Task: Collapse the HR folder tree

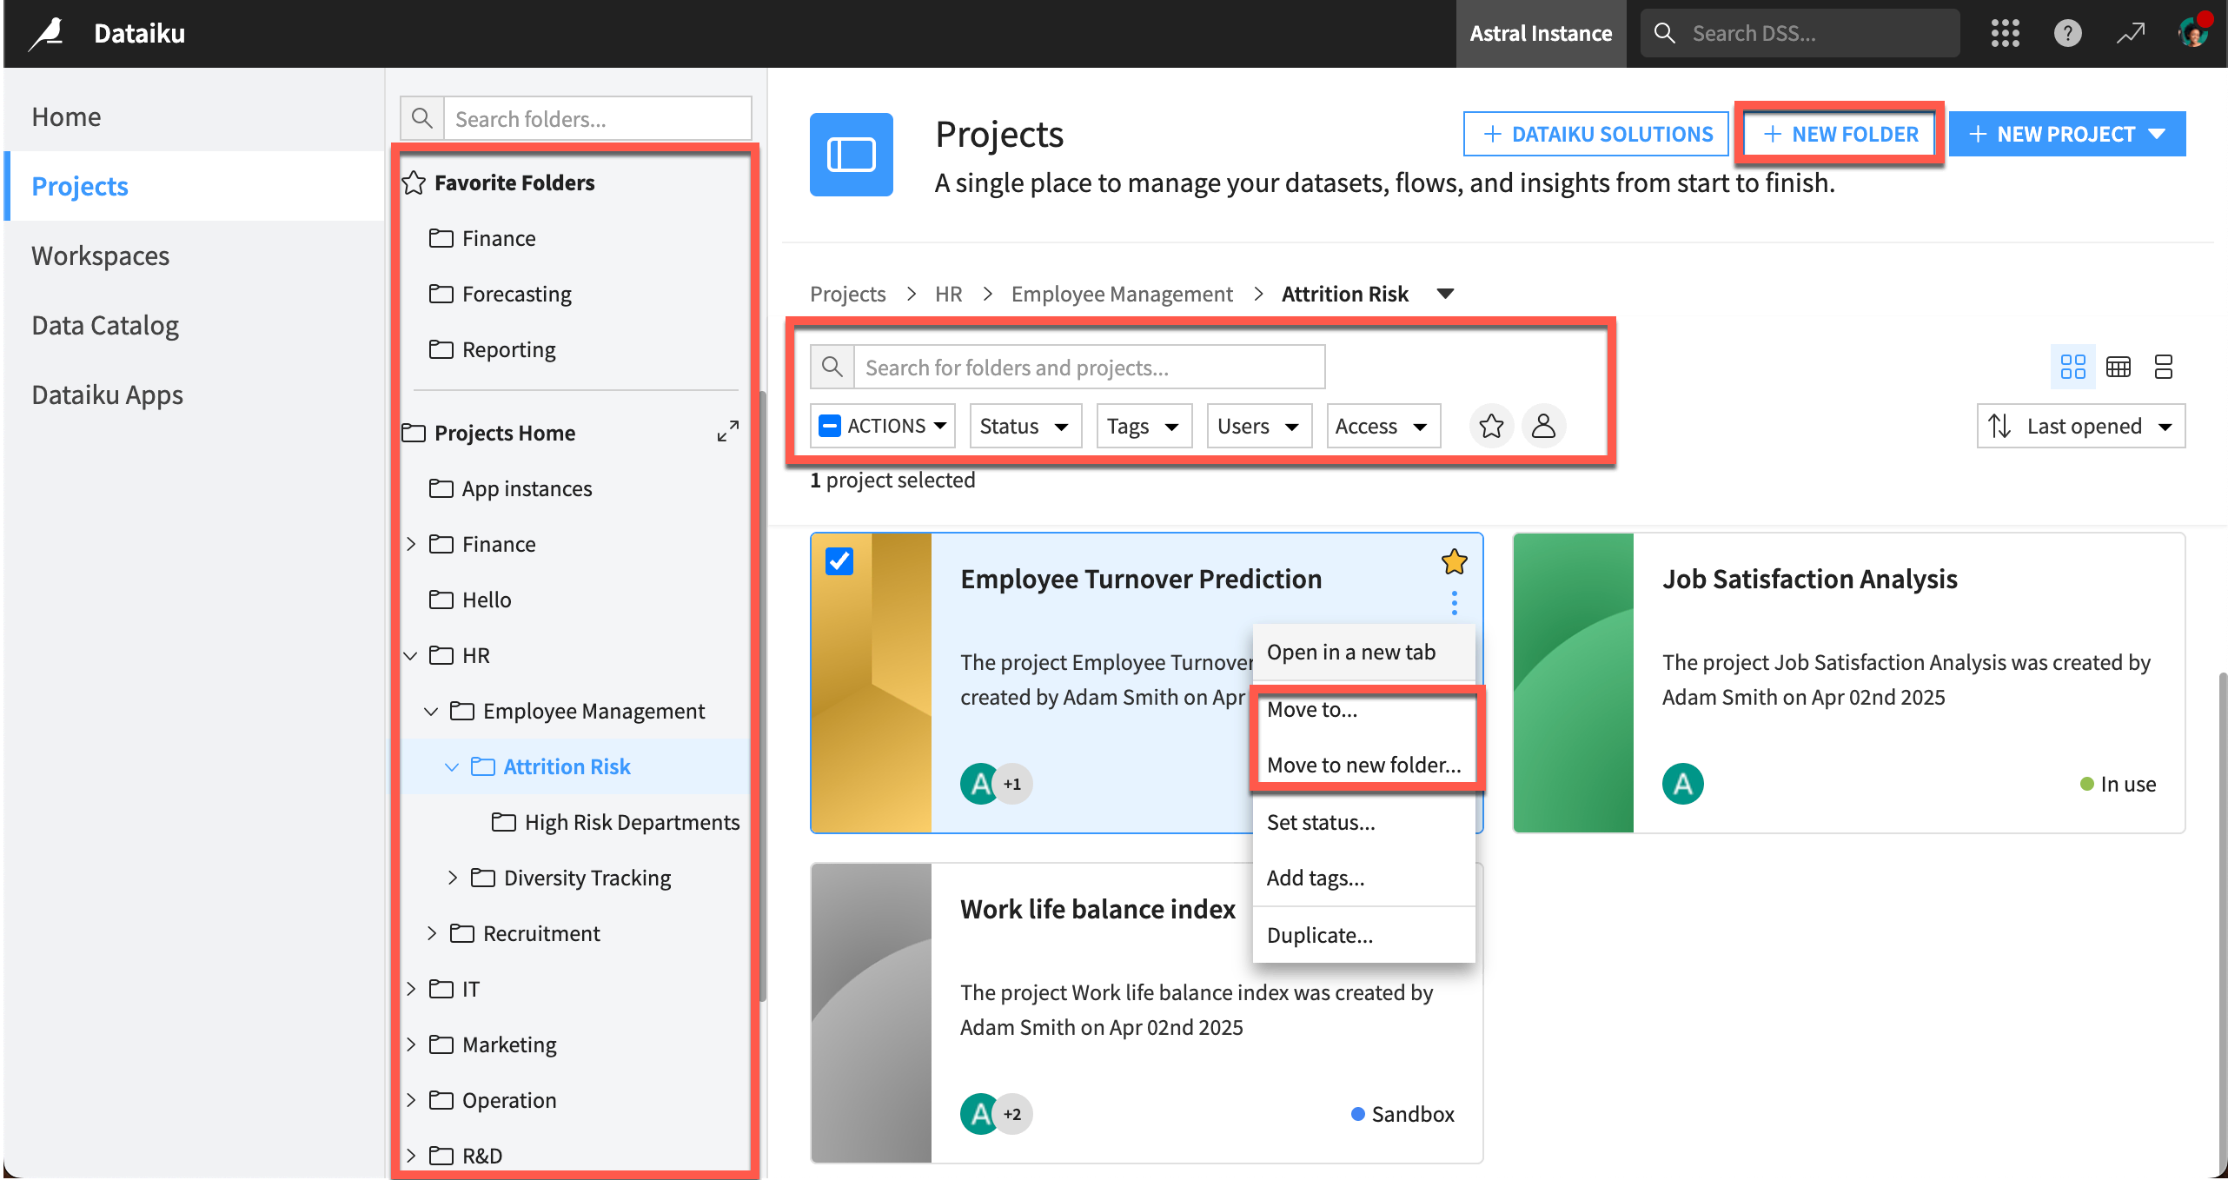Action: coord(410,655)
